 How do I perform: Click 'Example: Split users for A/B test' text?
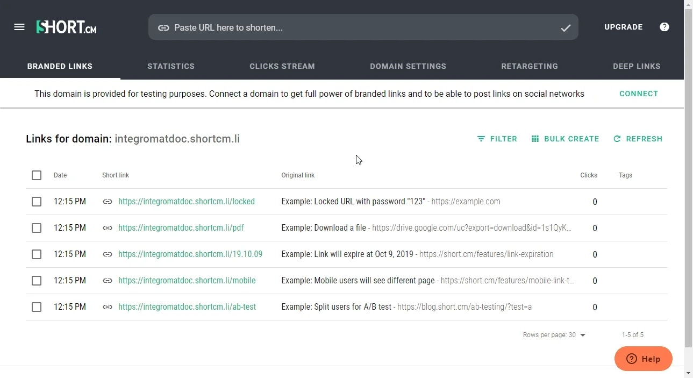337,307
